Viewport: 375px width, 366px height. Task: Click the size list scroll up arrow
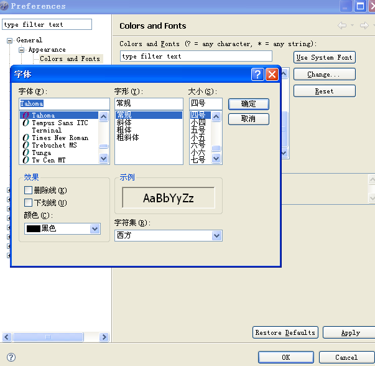click(216, 116)
